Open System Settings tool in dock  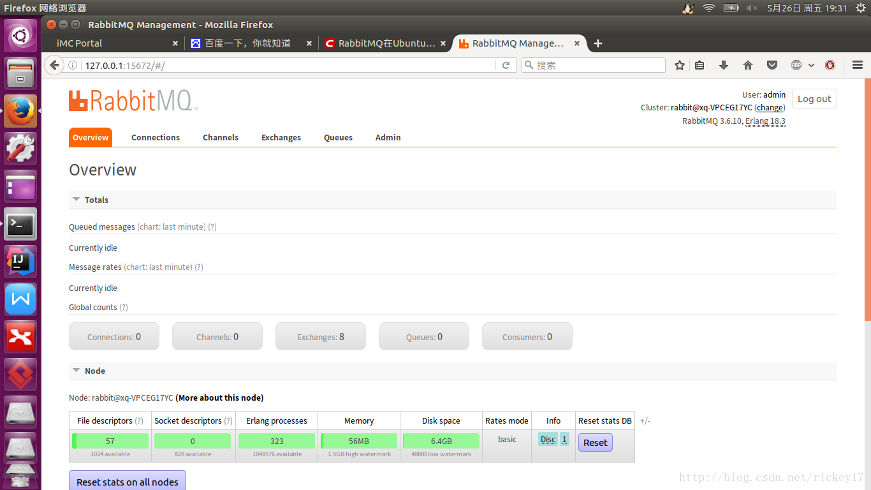(x=21, y=149)
